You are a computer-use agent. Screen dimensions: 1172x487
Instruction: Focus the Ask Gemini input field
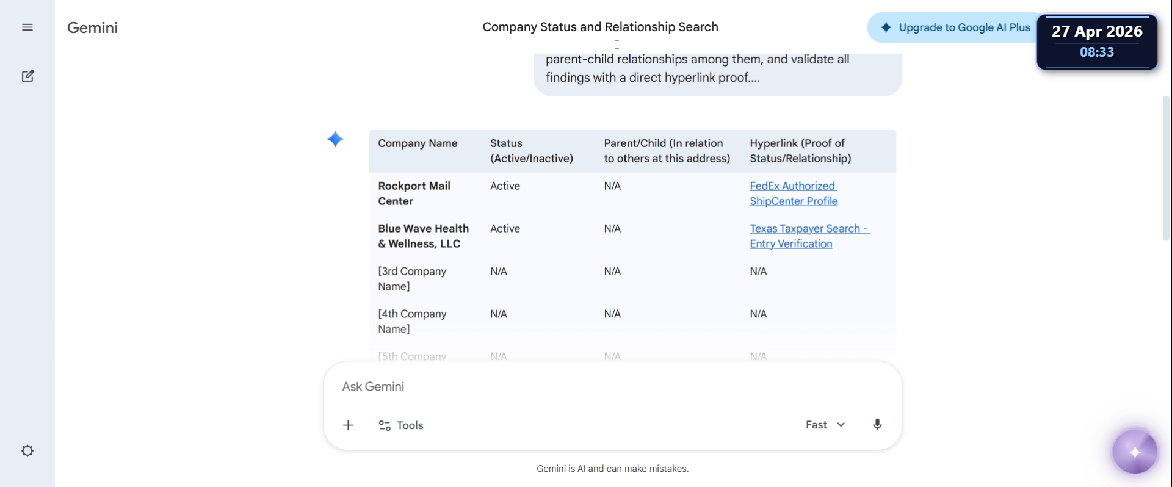(612, 387)
